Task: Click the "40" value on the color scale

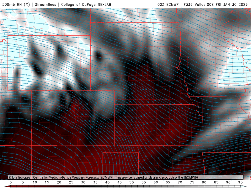Action: coord(107,182)
